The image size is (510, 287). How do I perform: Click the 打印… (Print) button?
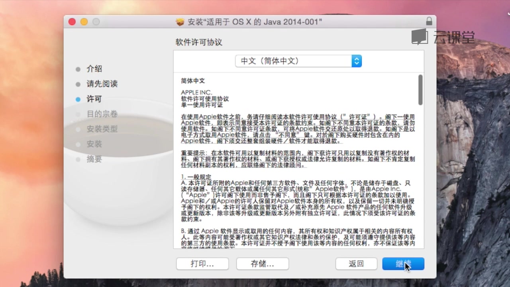point(202,263)
